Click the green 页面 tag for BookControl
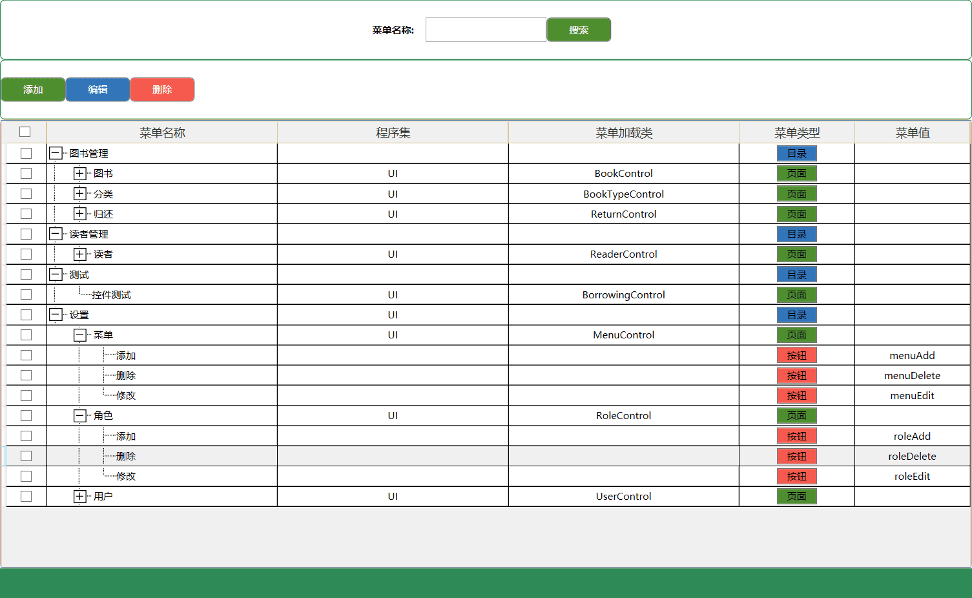The height and width of the screenshot is (598, 972). point(796,173)
